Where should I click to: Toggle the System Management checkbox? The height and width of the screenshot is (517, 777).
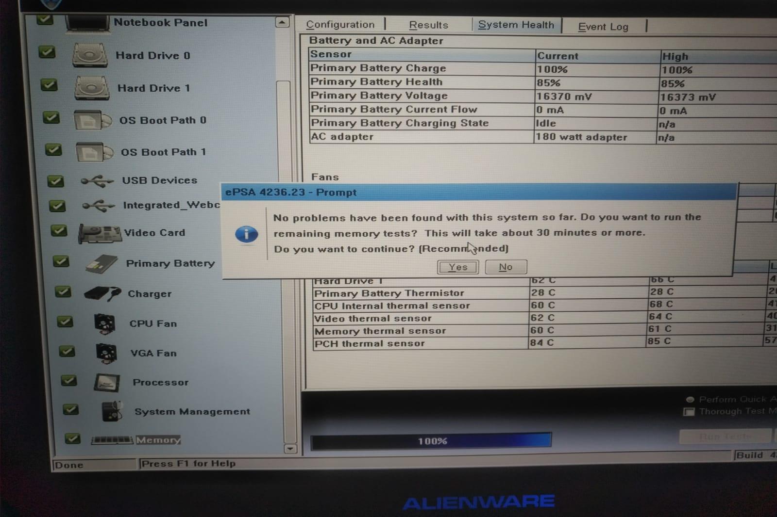(71, 410)
